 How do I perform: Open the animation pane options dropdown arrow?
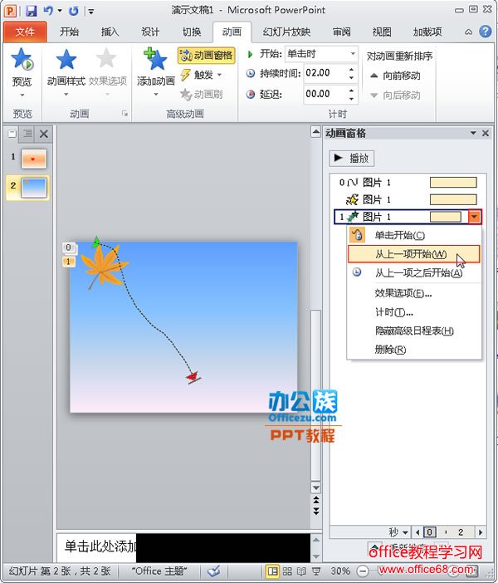(473, 133)
